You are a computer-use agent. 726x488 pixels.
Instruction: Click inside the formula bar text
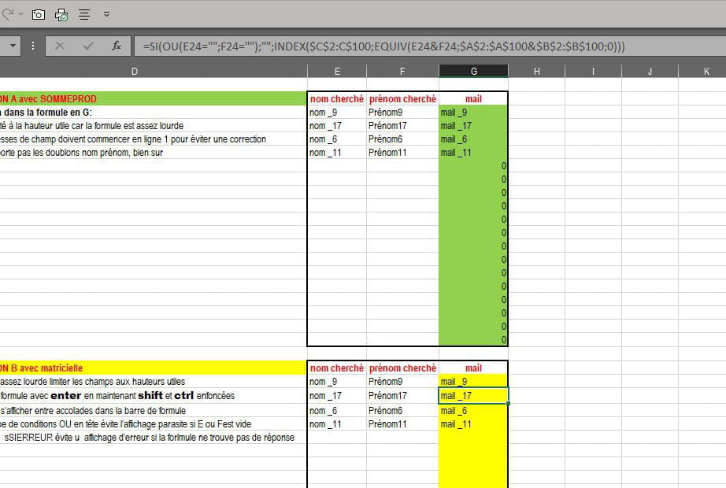(x=383, y=46)
